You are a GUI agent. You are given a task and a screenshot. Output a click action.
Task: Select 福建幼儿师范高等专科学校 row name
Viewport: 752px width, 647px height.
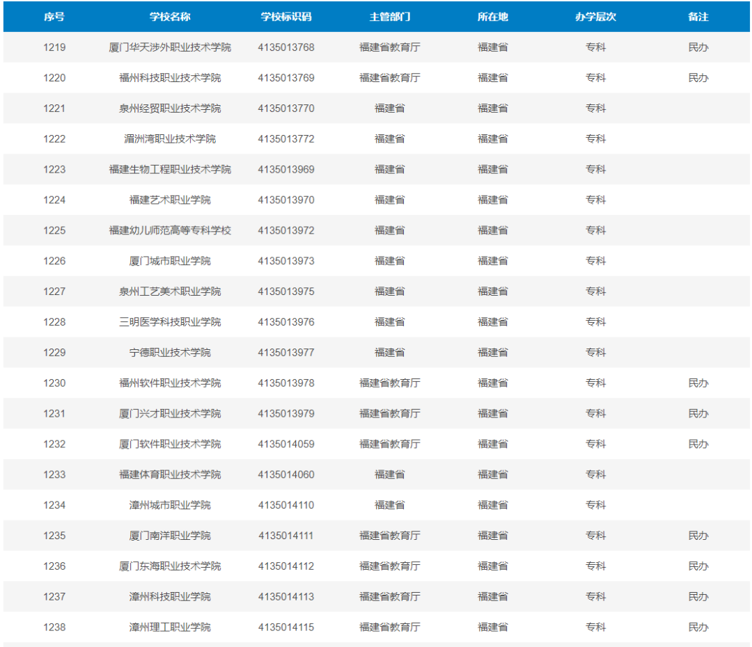[170, 230]
